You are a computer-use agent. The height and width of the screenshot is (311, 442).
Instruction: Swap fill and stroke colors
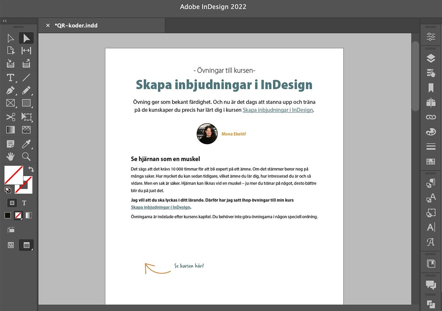[x=31, y=170]
